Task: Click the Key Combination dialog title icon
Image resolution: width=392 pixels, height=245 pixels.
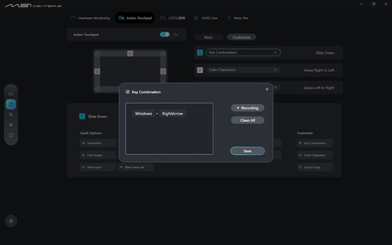Action: pos(127,91)
